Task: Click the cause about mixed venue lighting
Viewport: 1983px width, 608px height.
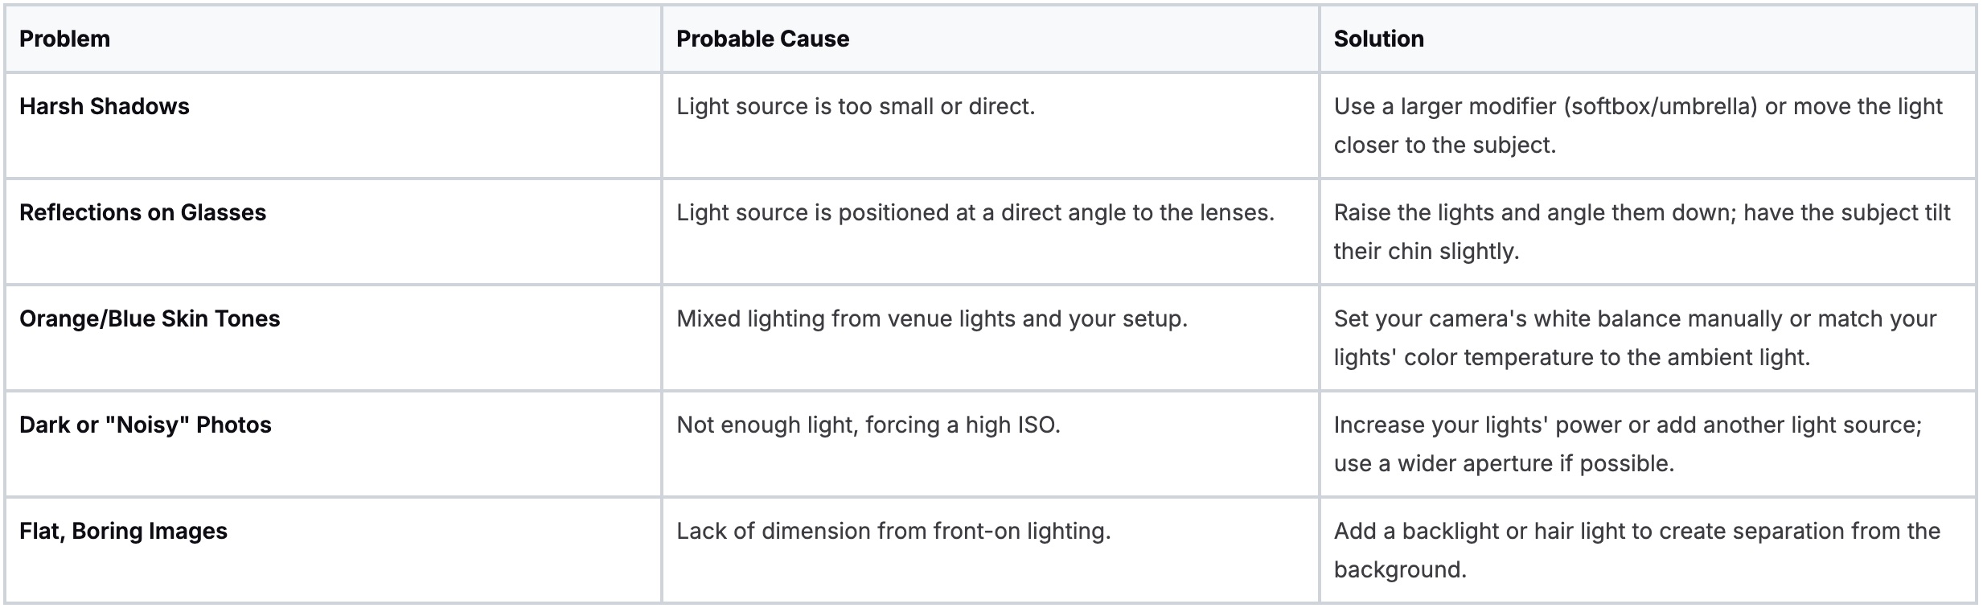Action: 931,318
